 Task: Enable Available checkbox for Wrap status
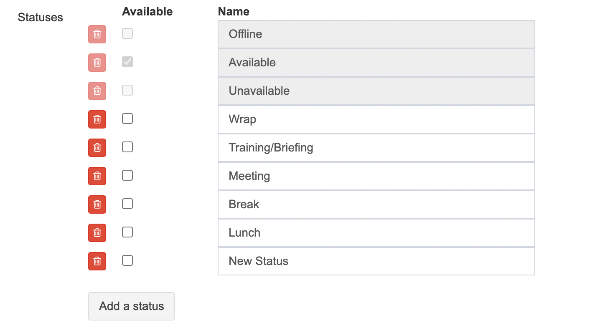click(127, 119)
